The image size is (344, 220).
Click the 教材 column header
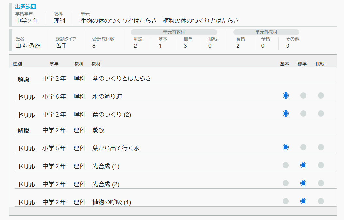[96, 64]
